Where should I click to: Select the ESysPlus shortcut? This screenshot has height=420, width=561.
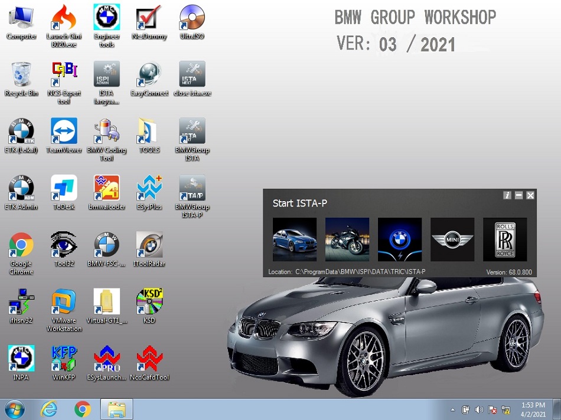149,193
